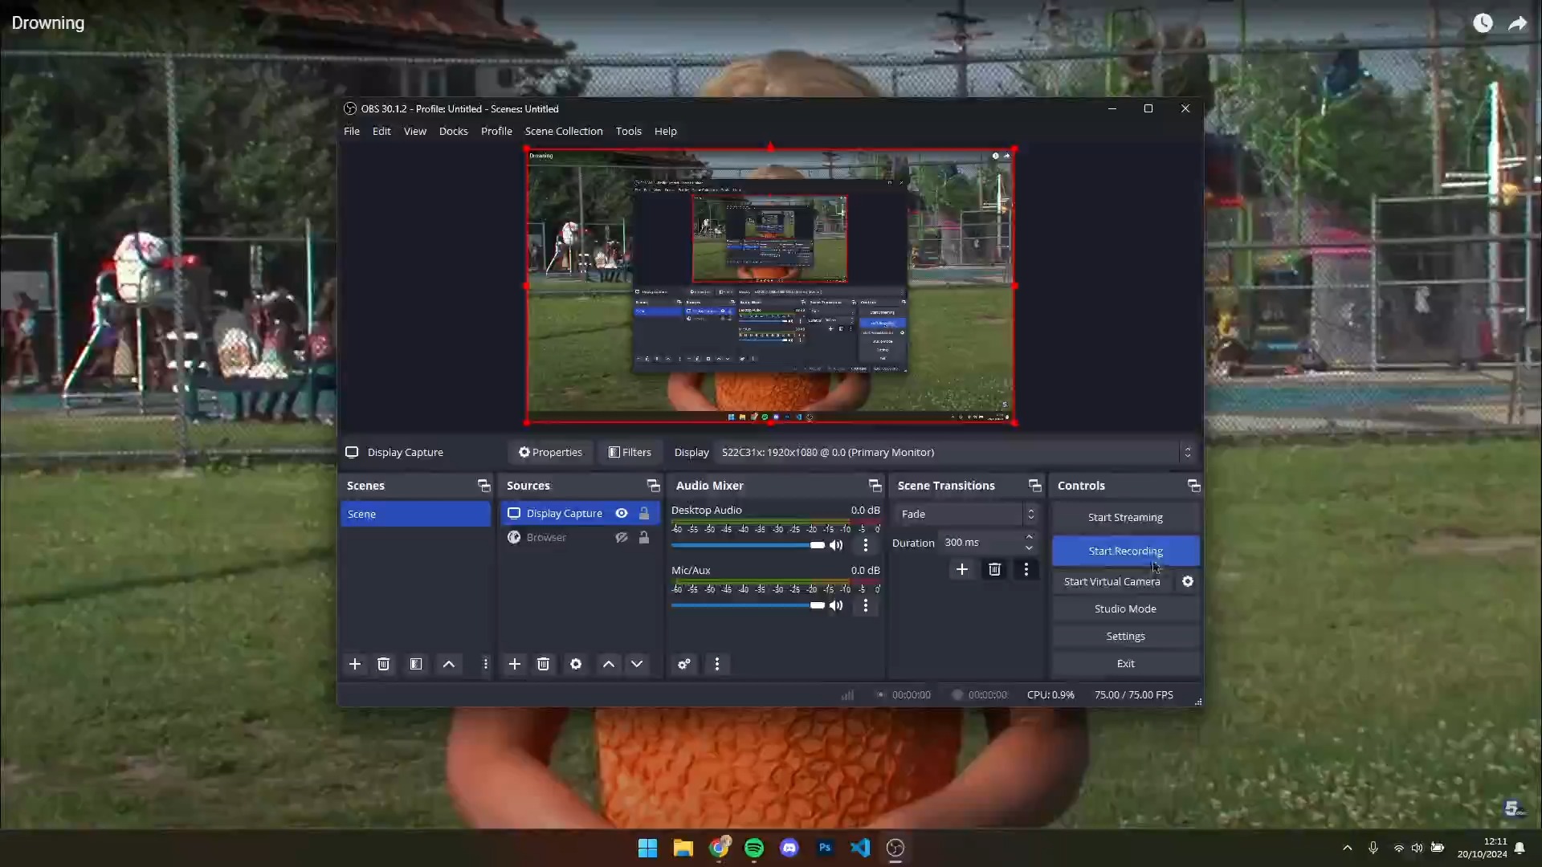Open Mic/Aux three-dot options menu

866,605
